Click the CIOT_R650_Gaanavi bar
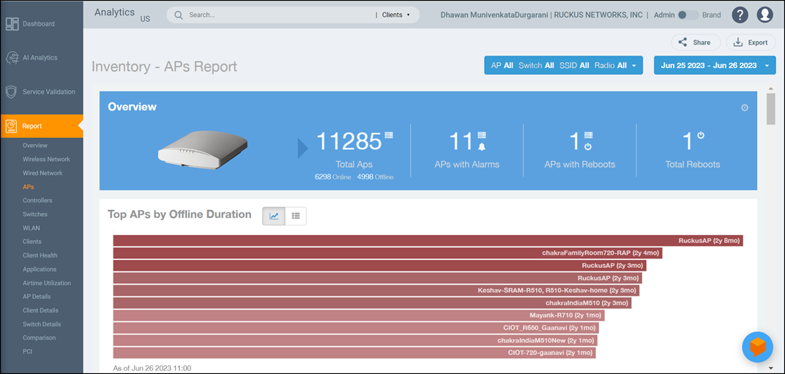Screen dimensions: 785x374 pyautogui.click(x=356, y=328)
